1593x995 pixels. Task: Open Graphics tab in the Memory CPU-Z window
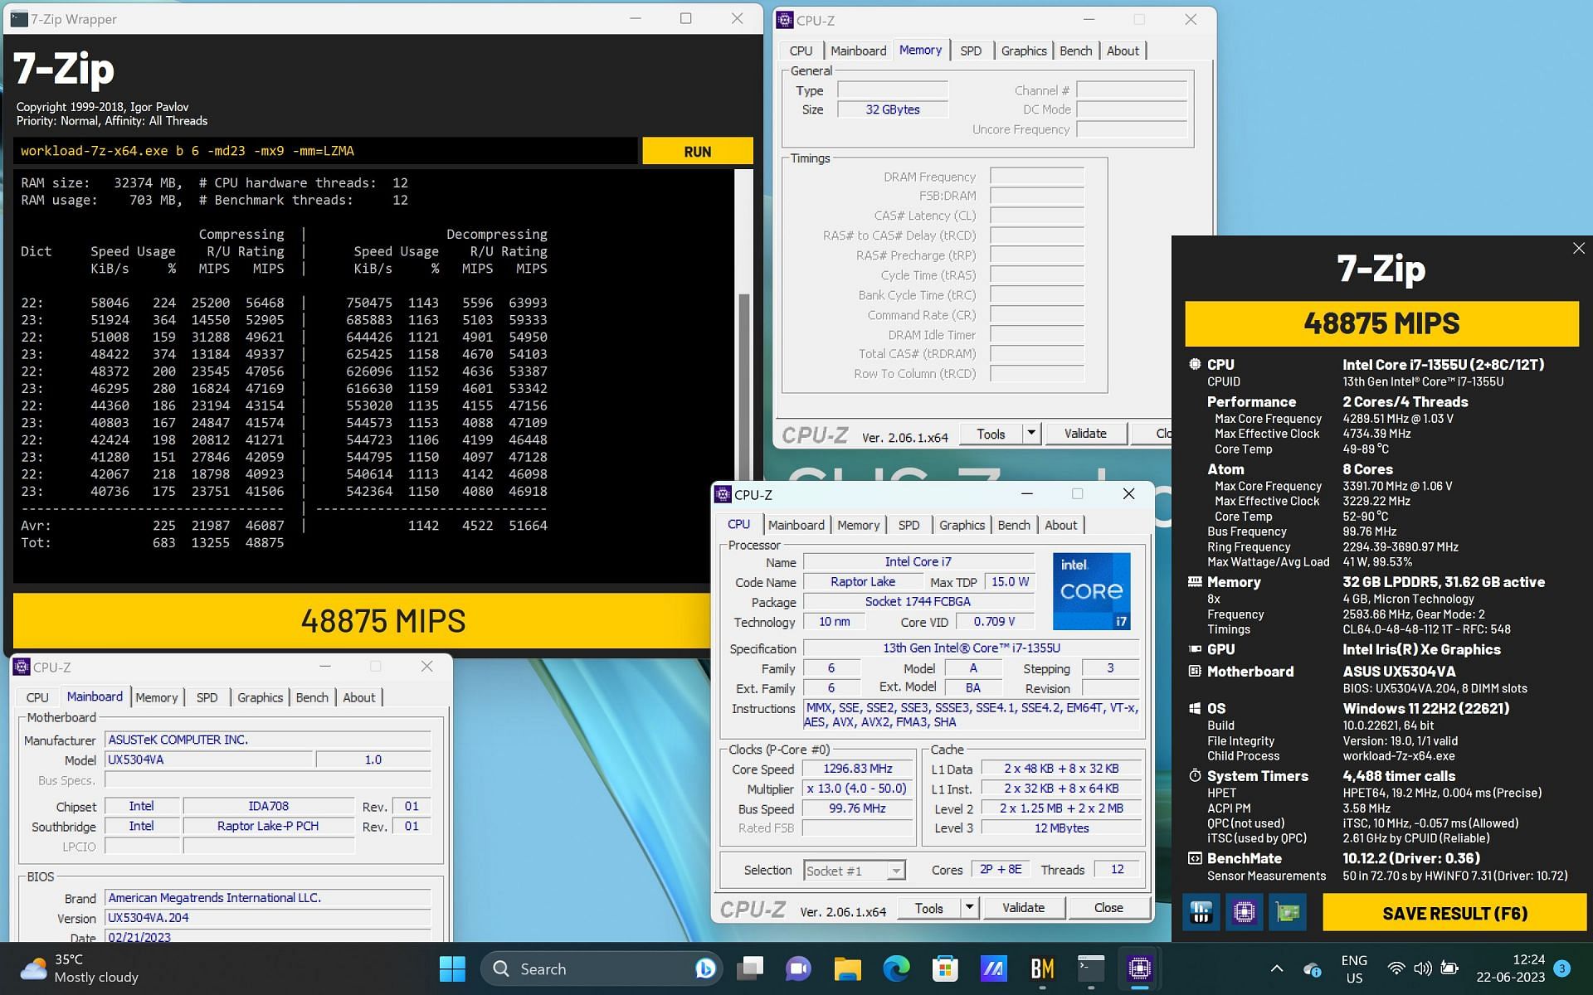pyautogui.click(x=1024, y=51)
